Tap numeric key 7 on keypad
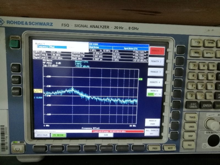Viewport: 220px width, 165px height. (194, 66)
